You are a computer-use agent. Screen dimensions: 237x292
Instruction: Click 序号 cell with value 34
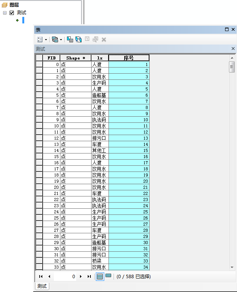[x=129, y=267]
